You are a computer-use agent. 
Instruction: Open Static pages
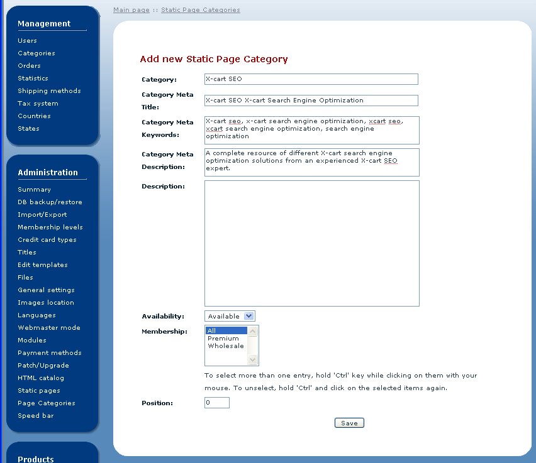point(39,391)
